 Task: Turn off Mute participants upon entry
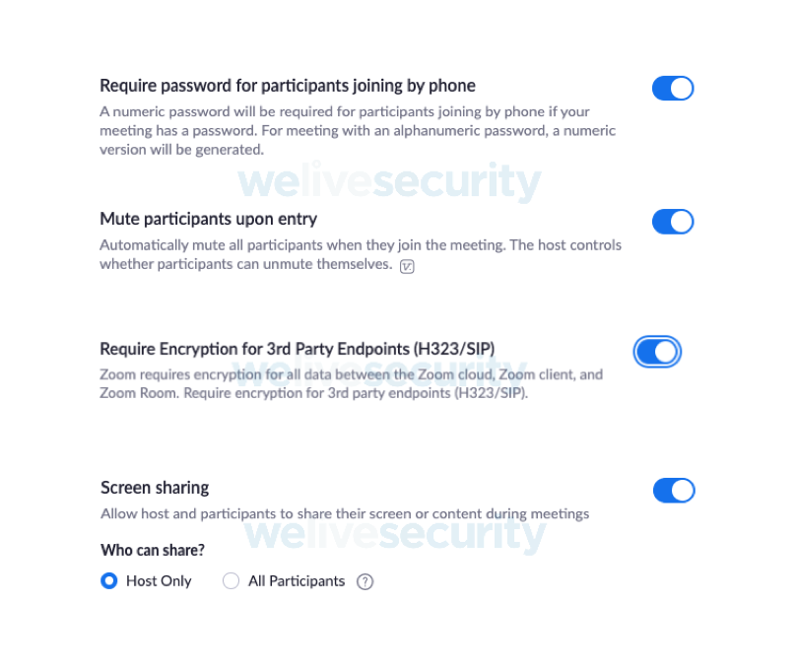click(x=673, y=222)
